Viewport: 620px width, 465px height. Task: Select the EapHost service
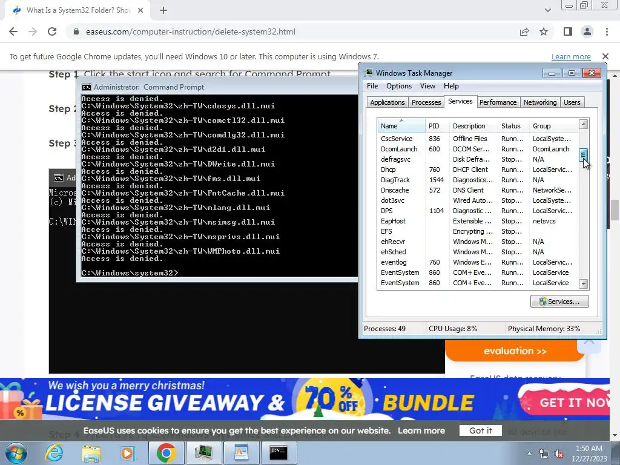[x=478, y=221]
